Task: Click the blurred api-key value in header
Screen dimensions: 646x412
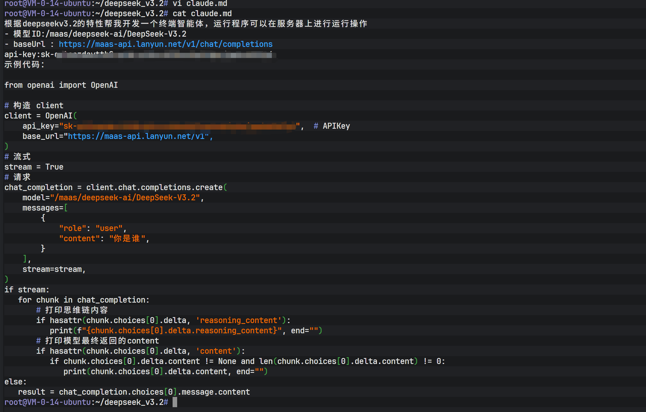Action: pos(165,55)
